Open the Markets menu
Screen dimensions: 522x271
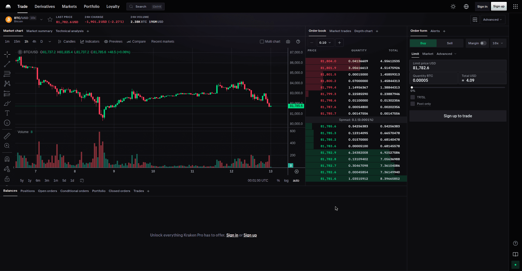[x=69, y=7]
